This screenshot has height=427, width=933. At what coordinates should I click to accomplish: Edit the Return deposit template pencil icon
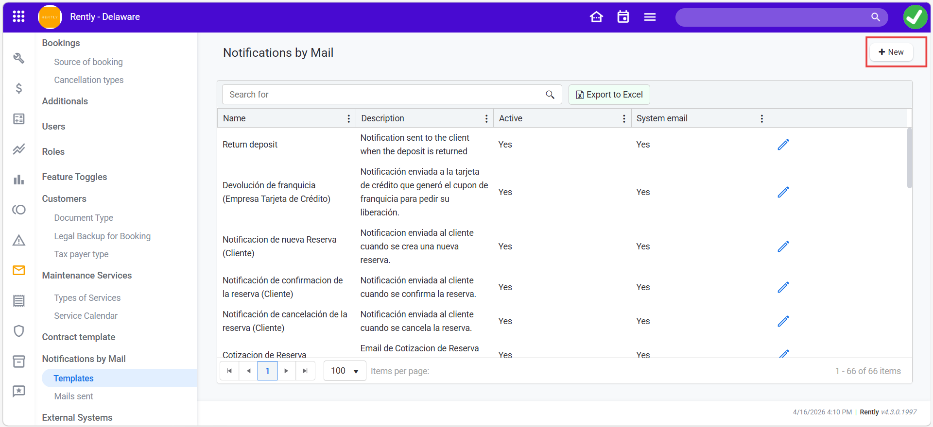pos(783,145)
